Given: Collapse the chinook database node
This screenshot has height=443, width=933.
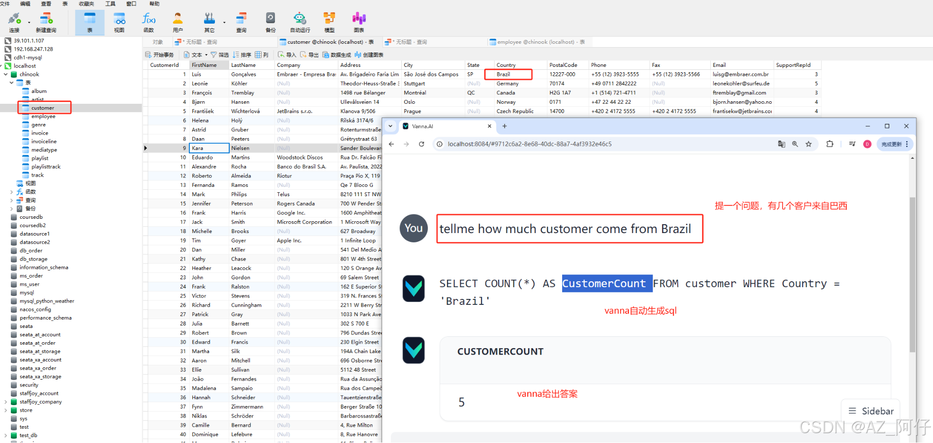Looking at the screenshot, I should point(6,74).
